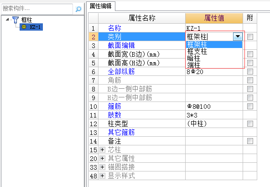Click the ⌀8@100 stirrup value cell
The width and height of the screenshot is (270, 187).
click(214, 106)
